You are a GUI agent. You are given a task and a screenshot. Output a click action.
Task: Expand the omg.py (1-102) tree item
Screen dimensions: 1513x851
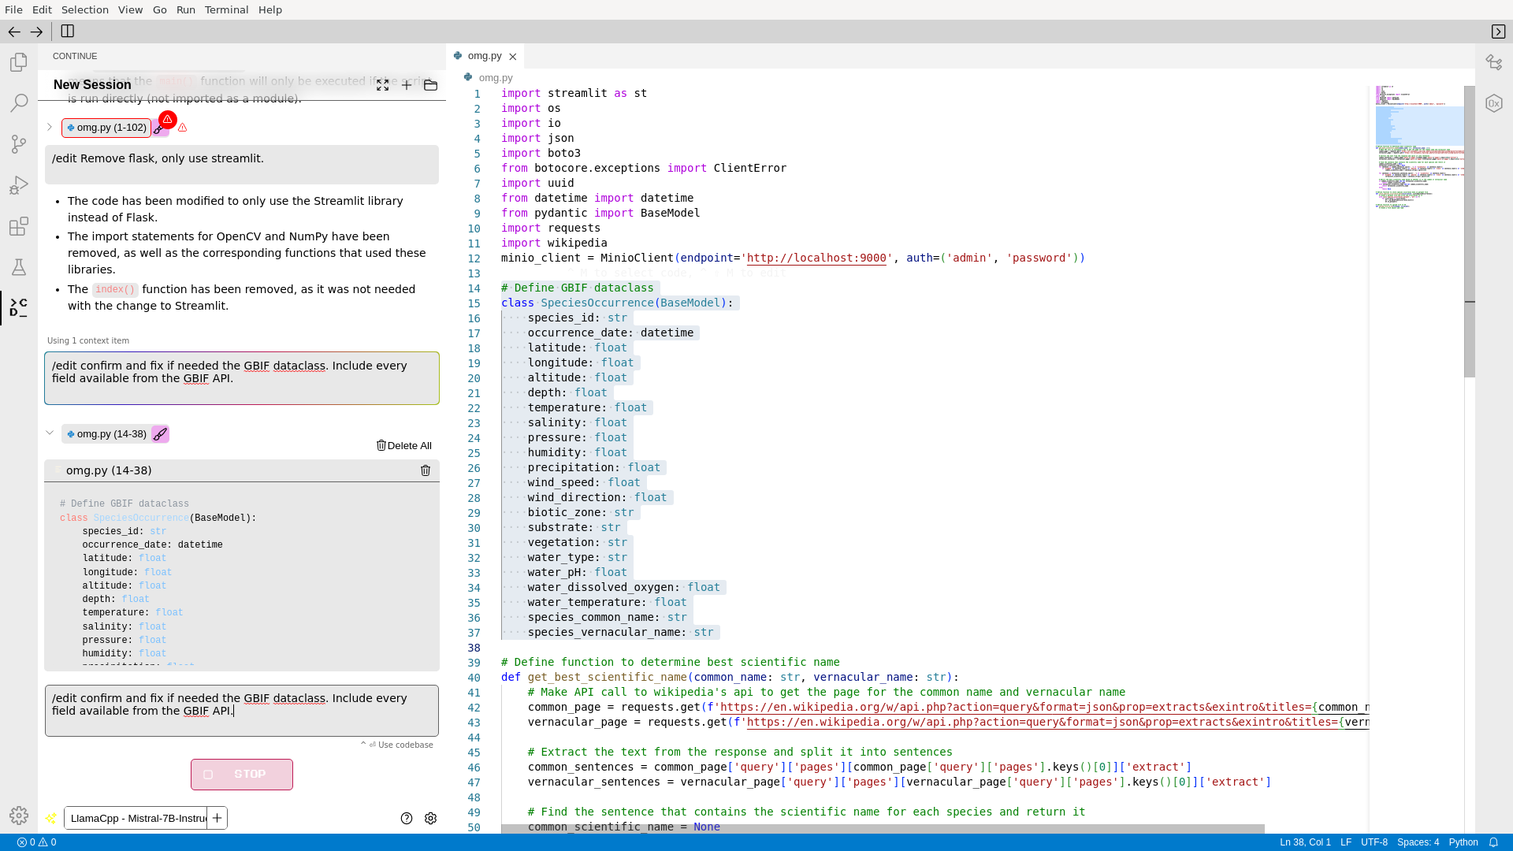click(x=50, y=127)
